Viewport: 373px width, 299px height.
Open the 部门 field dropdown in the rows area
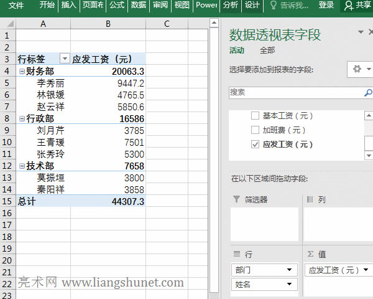(290, 270)
